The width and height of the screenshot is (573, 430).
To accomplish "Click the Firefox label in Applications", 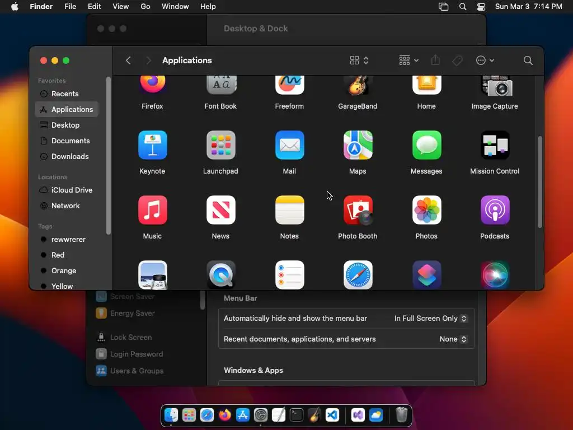I will click(152, 106).
